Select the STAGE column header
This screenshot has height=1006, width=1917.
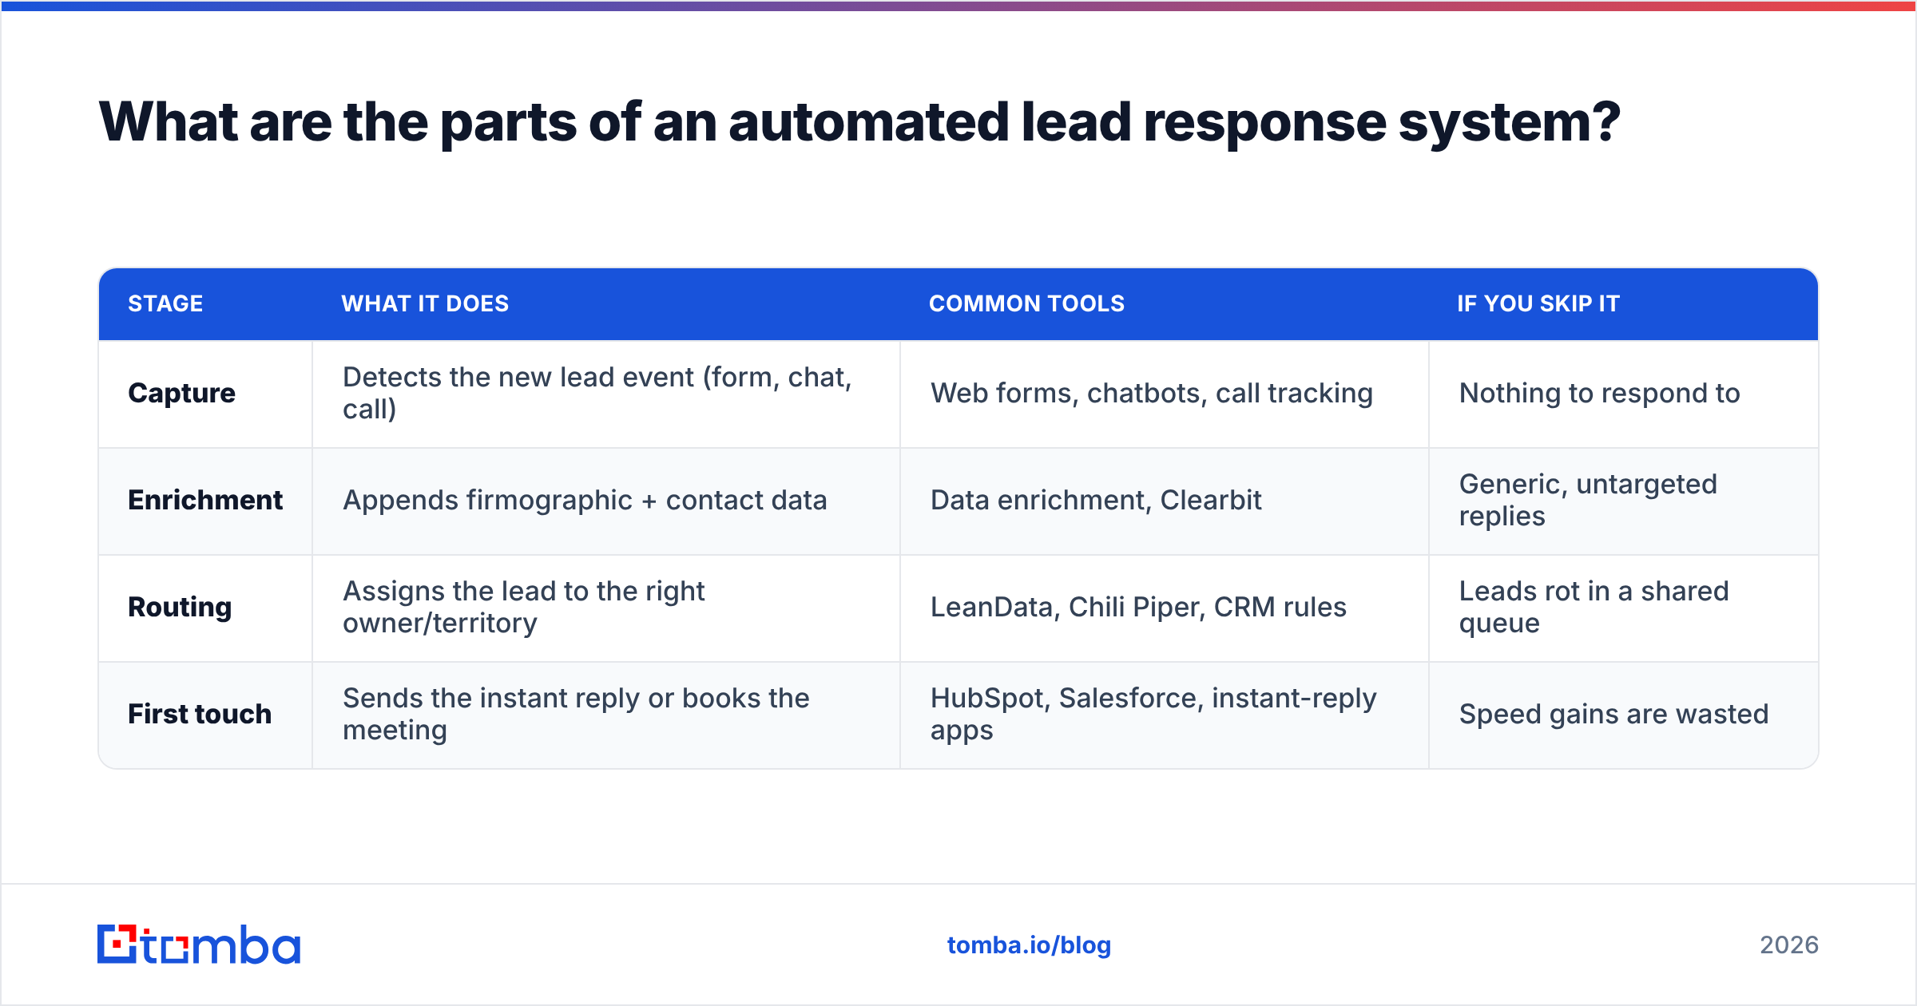click(x=165, y=303)
